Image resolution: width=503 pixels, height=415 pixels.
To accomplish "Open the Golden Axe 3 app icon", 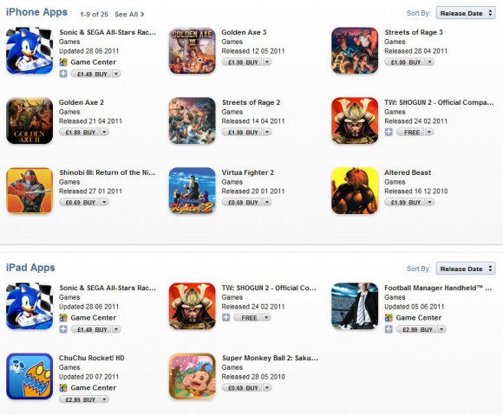I will (193, 50).
